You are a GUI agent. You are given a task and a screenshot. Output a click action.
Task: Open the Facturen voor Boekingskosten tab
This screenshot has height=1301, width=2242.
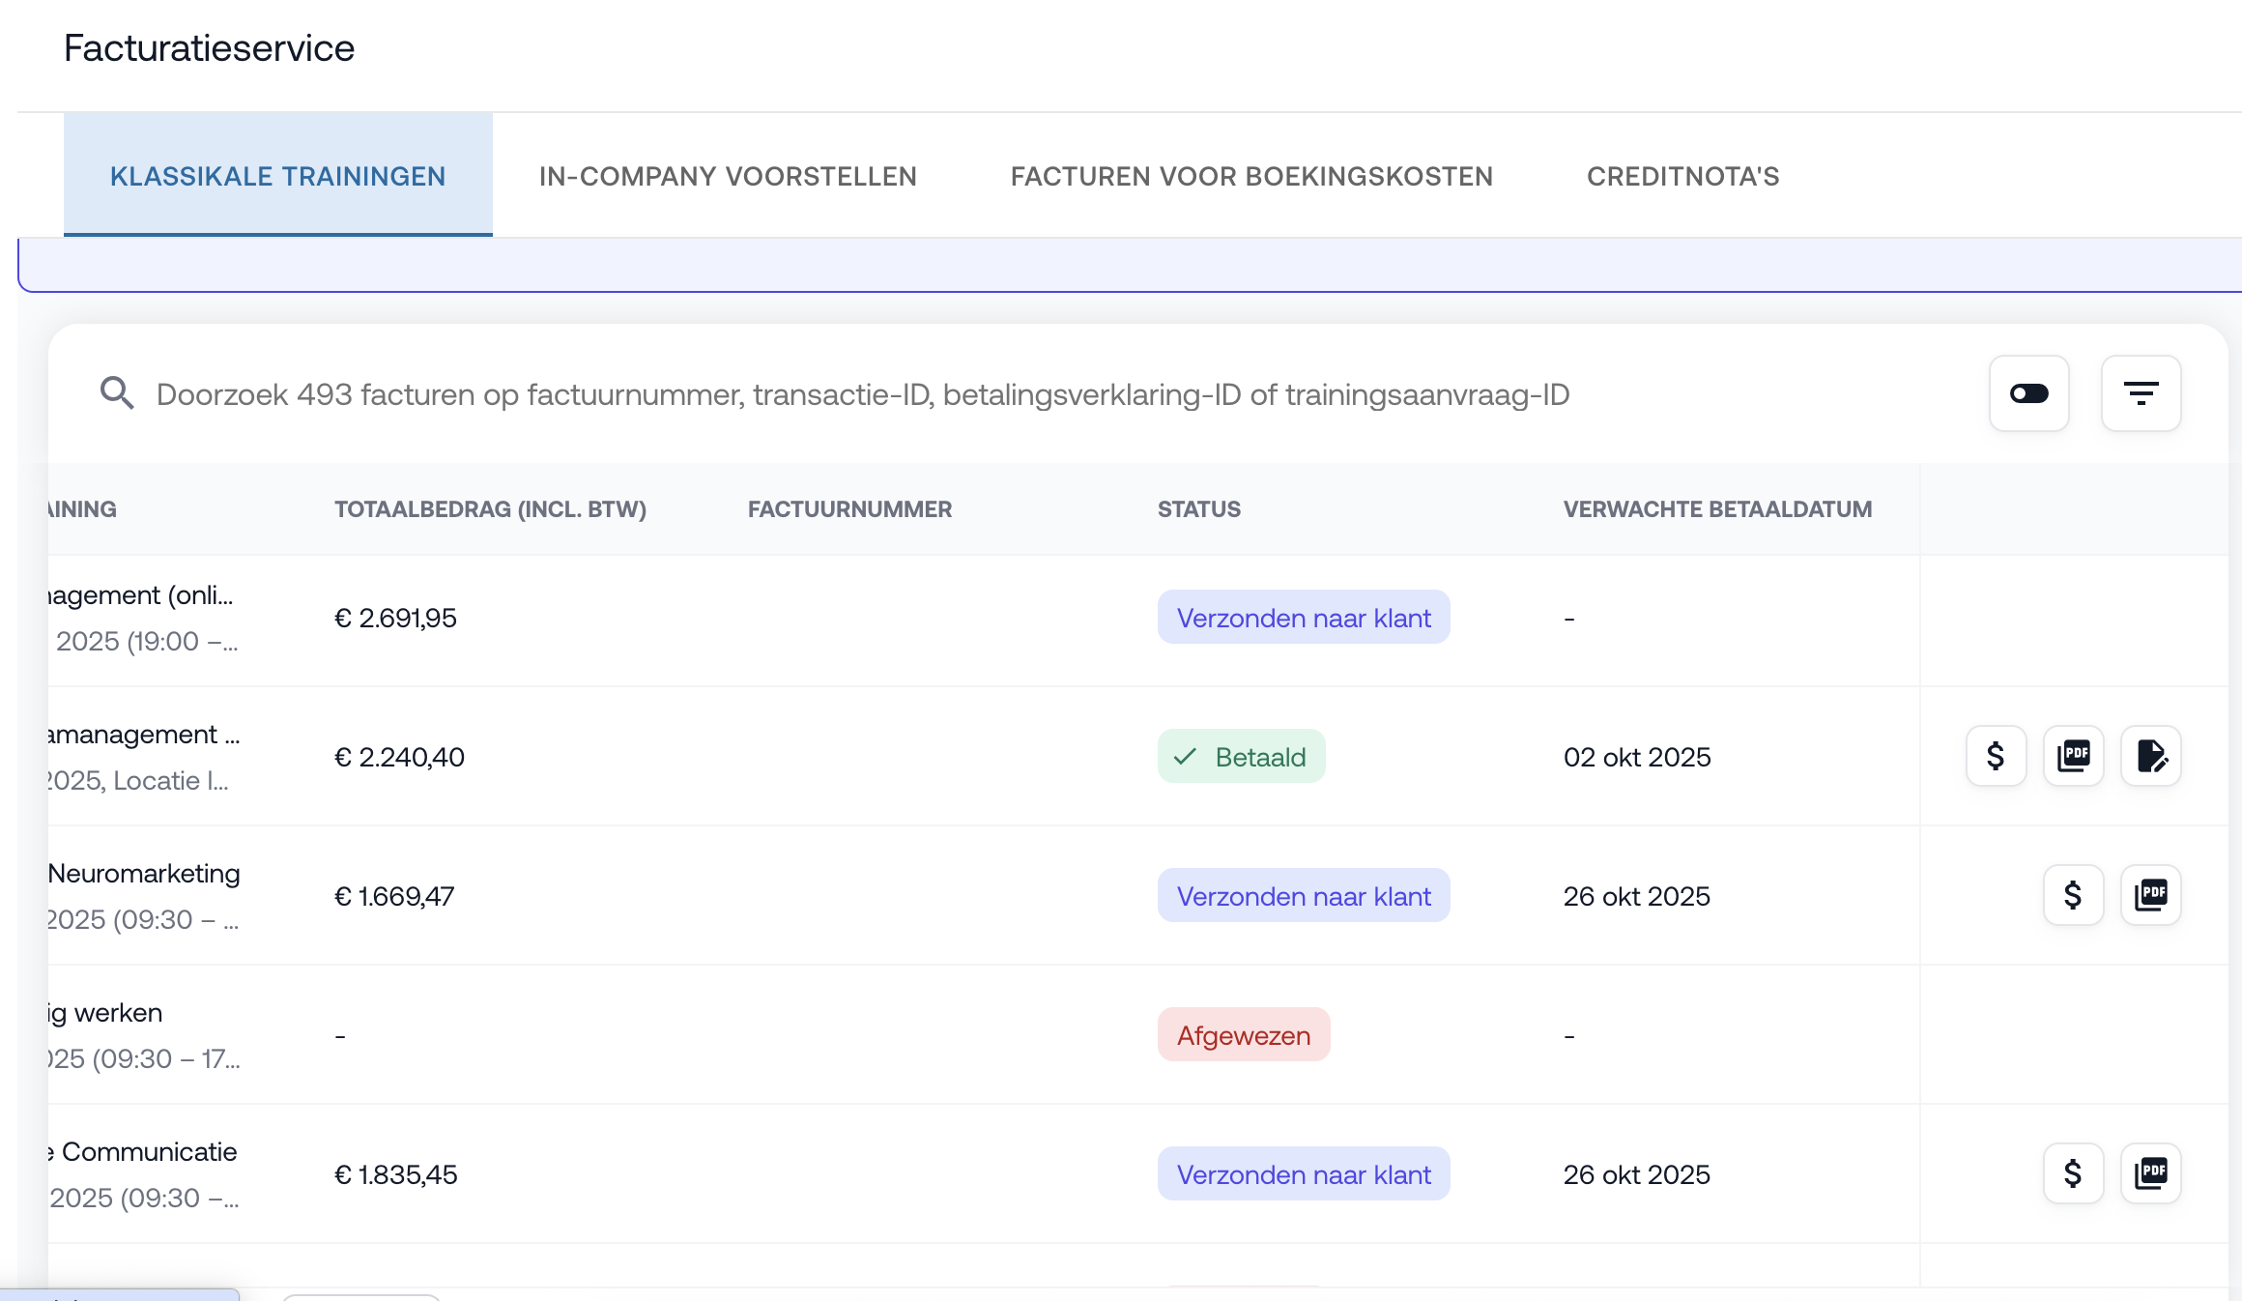point(1251,176)
